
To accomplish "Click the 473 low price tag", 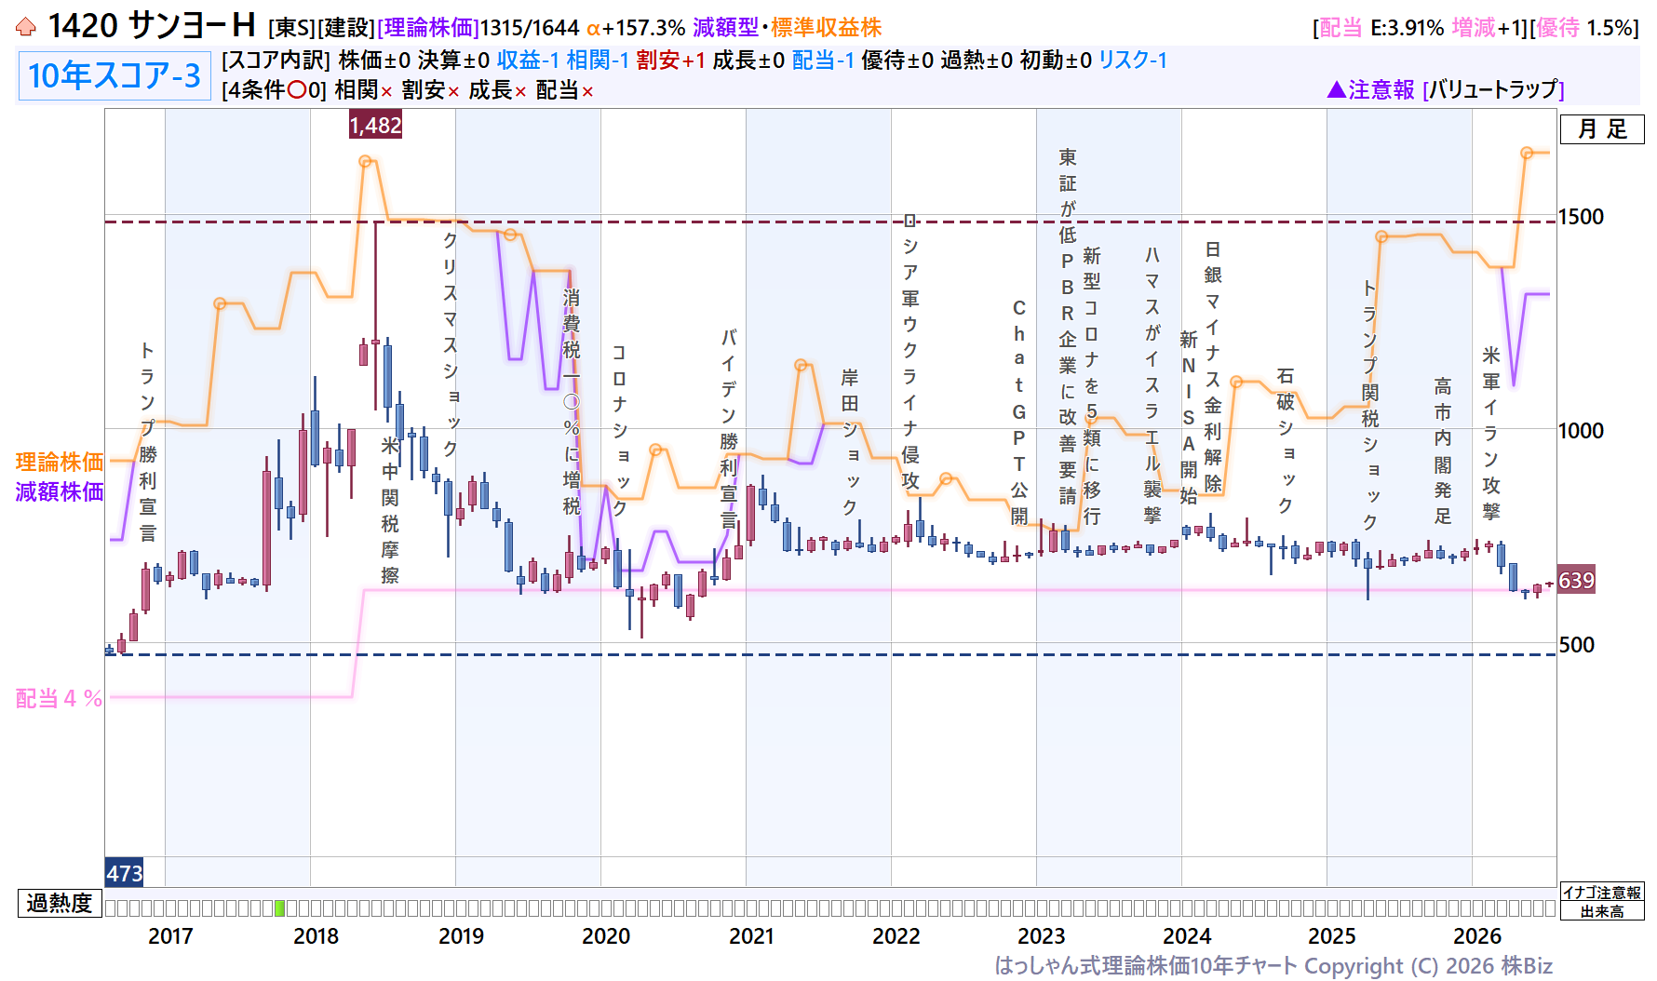I will click(x=124, y=873).
